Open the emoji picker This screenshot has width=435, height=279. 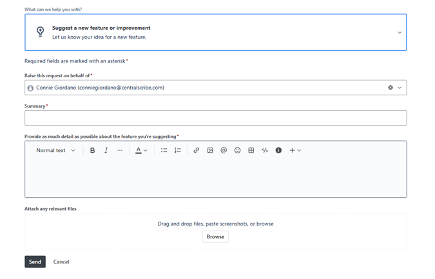click(x=237, y=150)
